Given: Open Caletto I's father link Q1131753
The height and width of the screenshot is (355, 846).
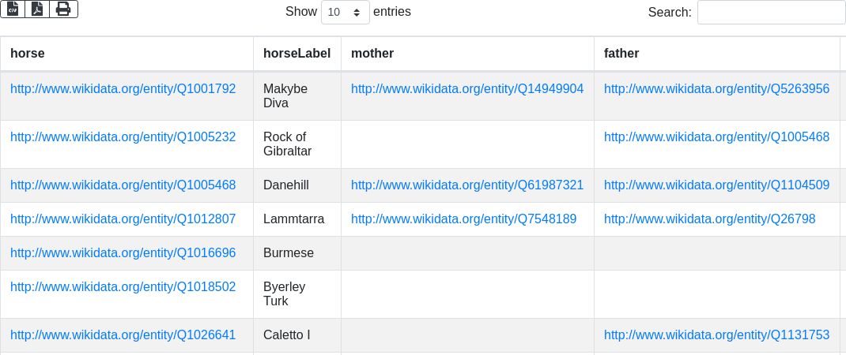Looking at the screenshot, I should pos(716,335).
